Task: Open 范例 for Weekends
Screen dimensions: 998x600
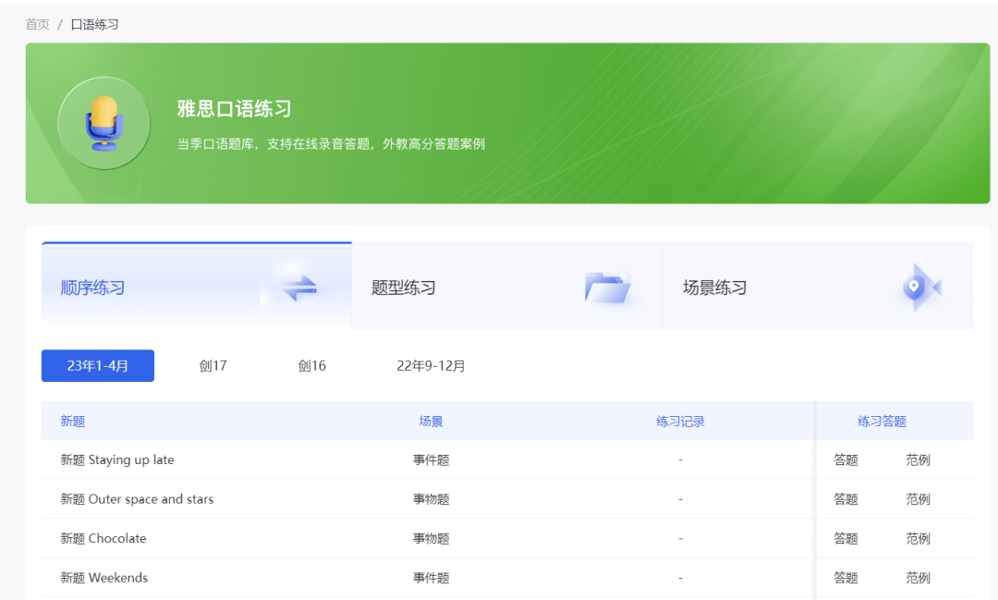Action: (x=918, y=578)
